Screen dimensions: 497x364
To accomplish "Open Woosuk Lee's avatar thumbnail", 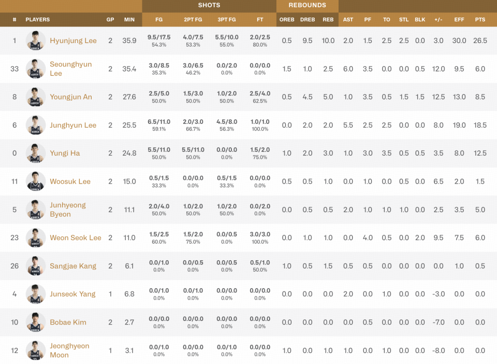I will [x=36, y=181].
